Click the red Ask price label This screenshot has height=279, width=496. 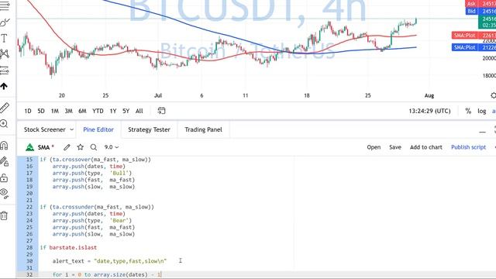tap(480, 4)
